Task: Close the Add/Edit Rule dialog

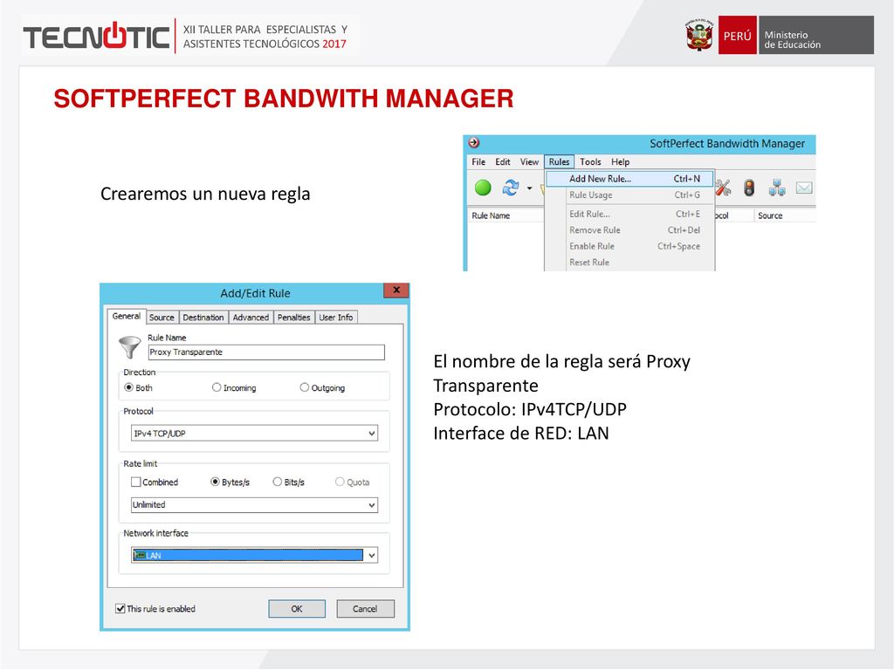Action: pyautogui.click(x=396, y=291)
